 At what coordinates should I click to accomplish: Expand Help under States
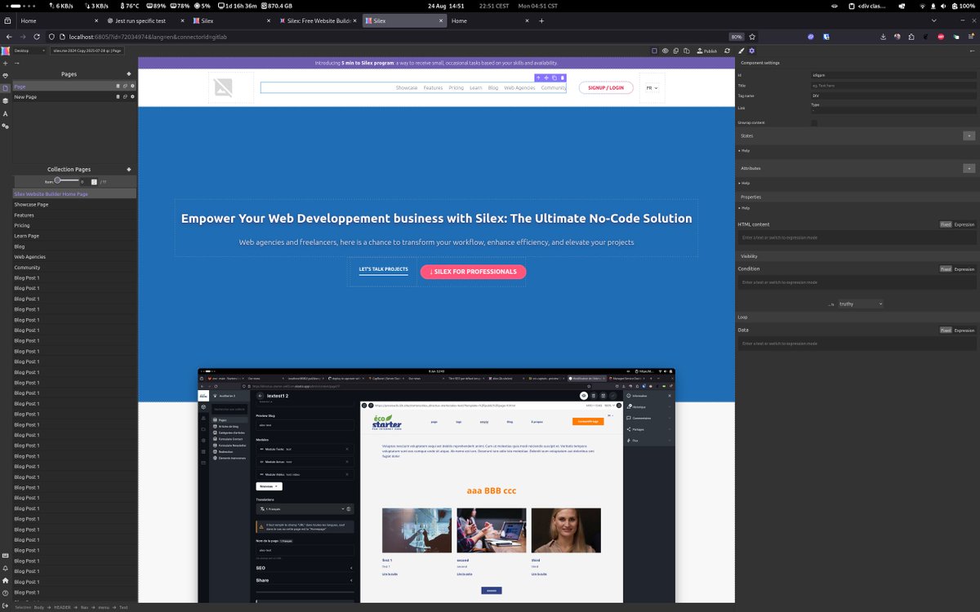pyautogui.click(x=744, y=150)
